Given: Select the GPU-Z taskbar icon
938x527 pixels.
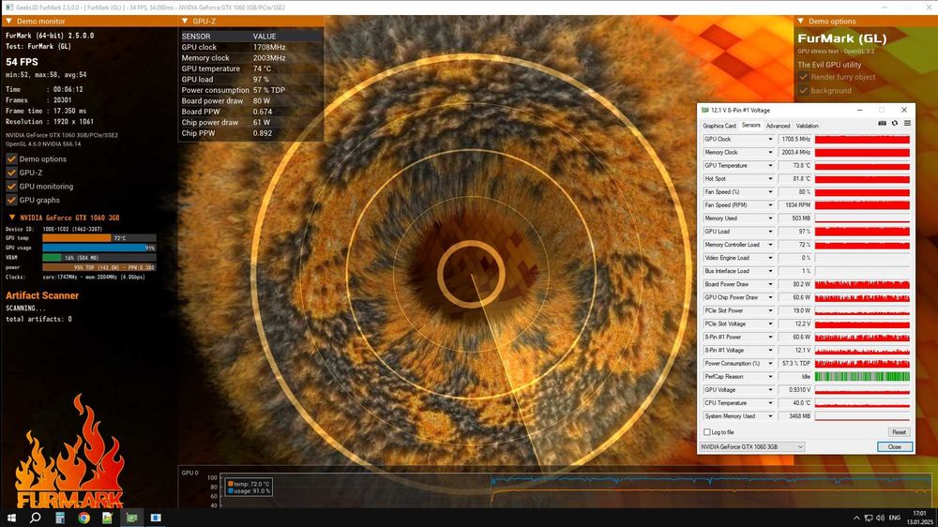Looking at the screenshot, I should pos(131,518).
